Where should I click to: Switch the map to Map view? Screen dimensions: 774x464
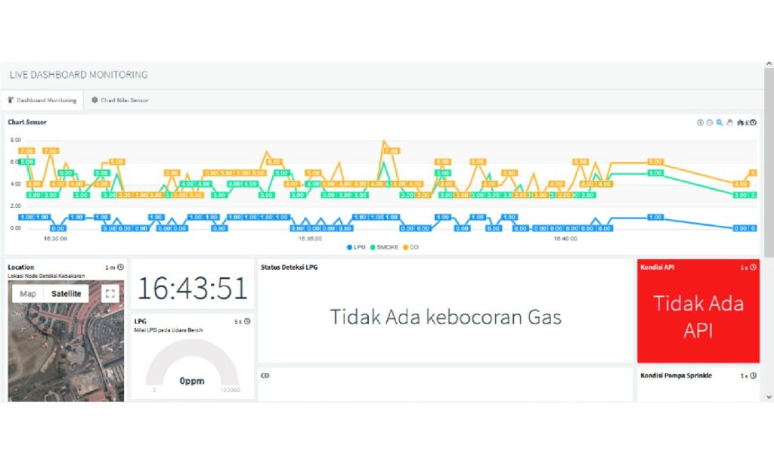point(28,294)
